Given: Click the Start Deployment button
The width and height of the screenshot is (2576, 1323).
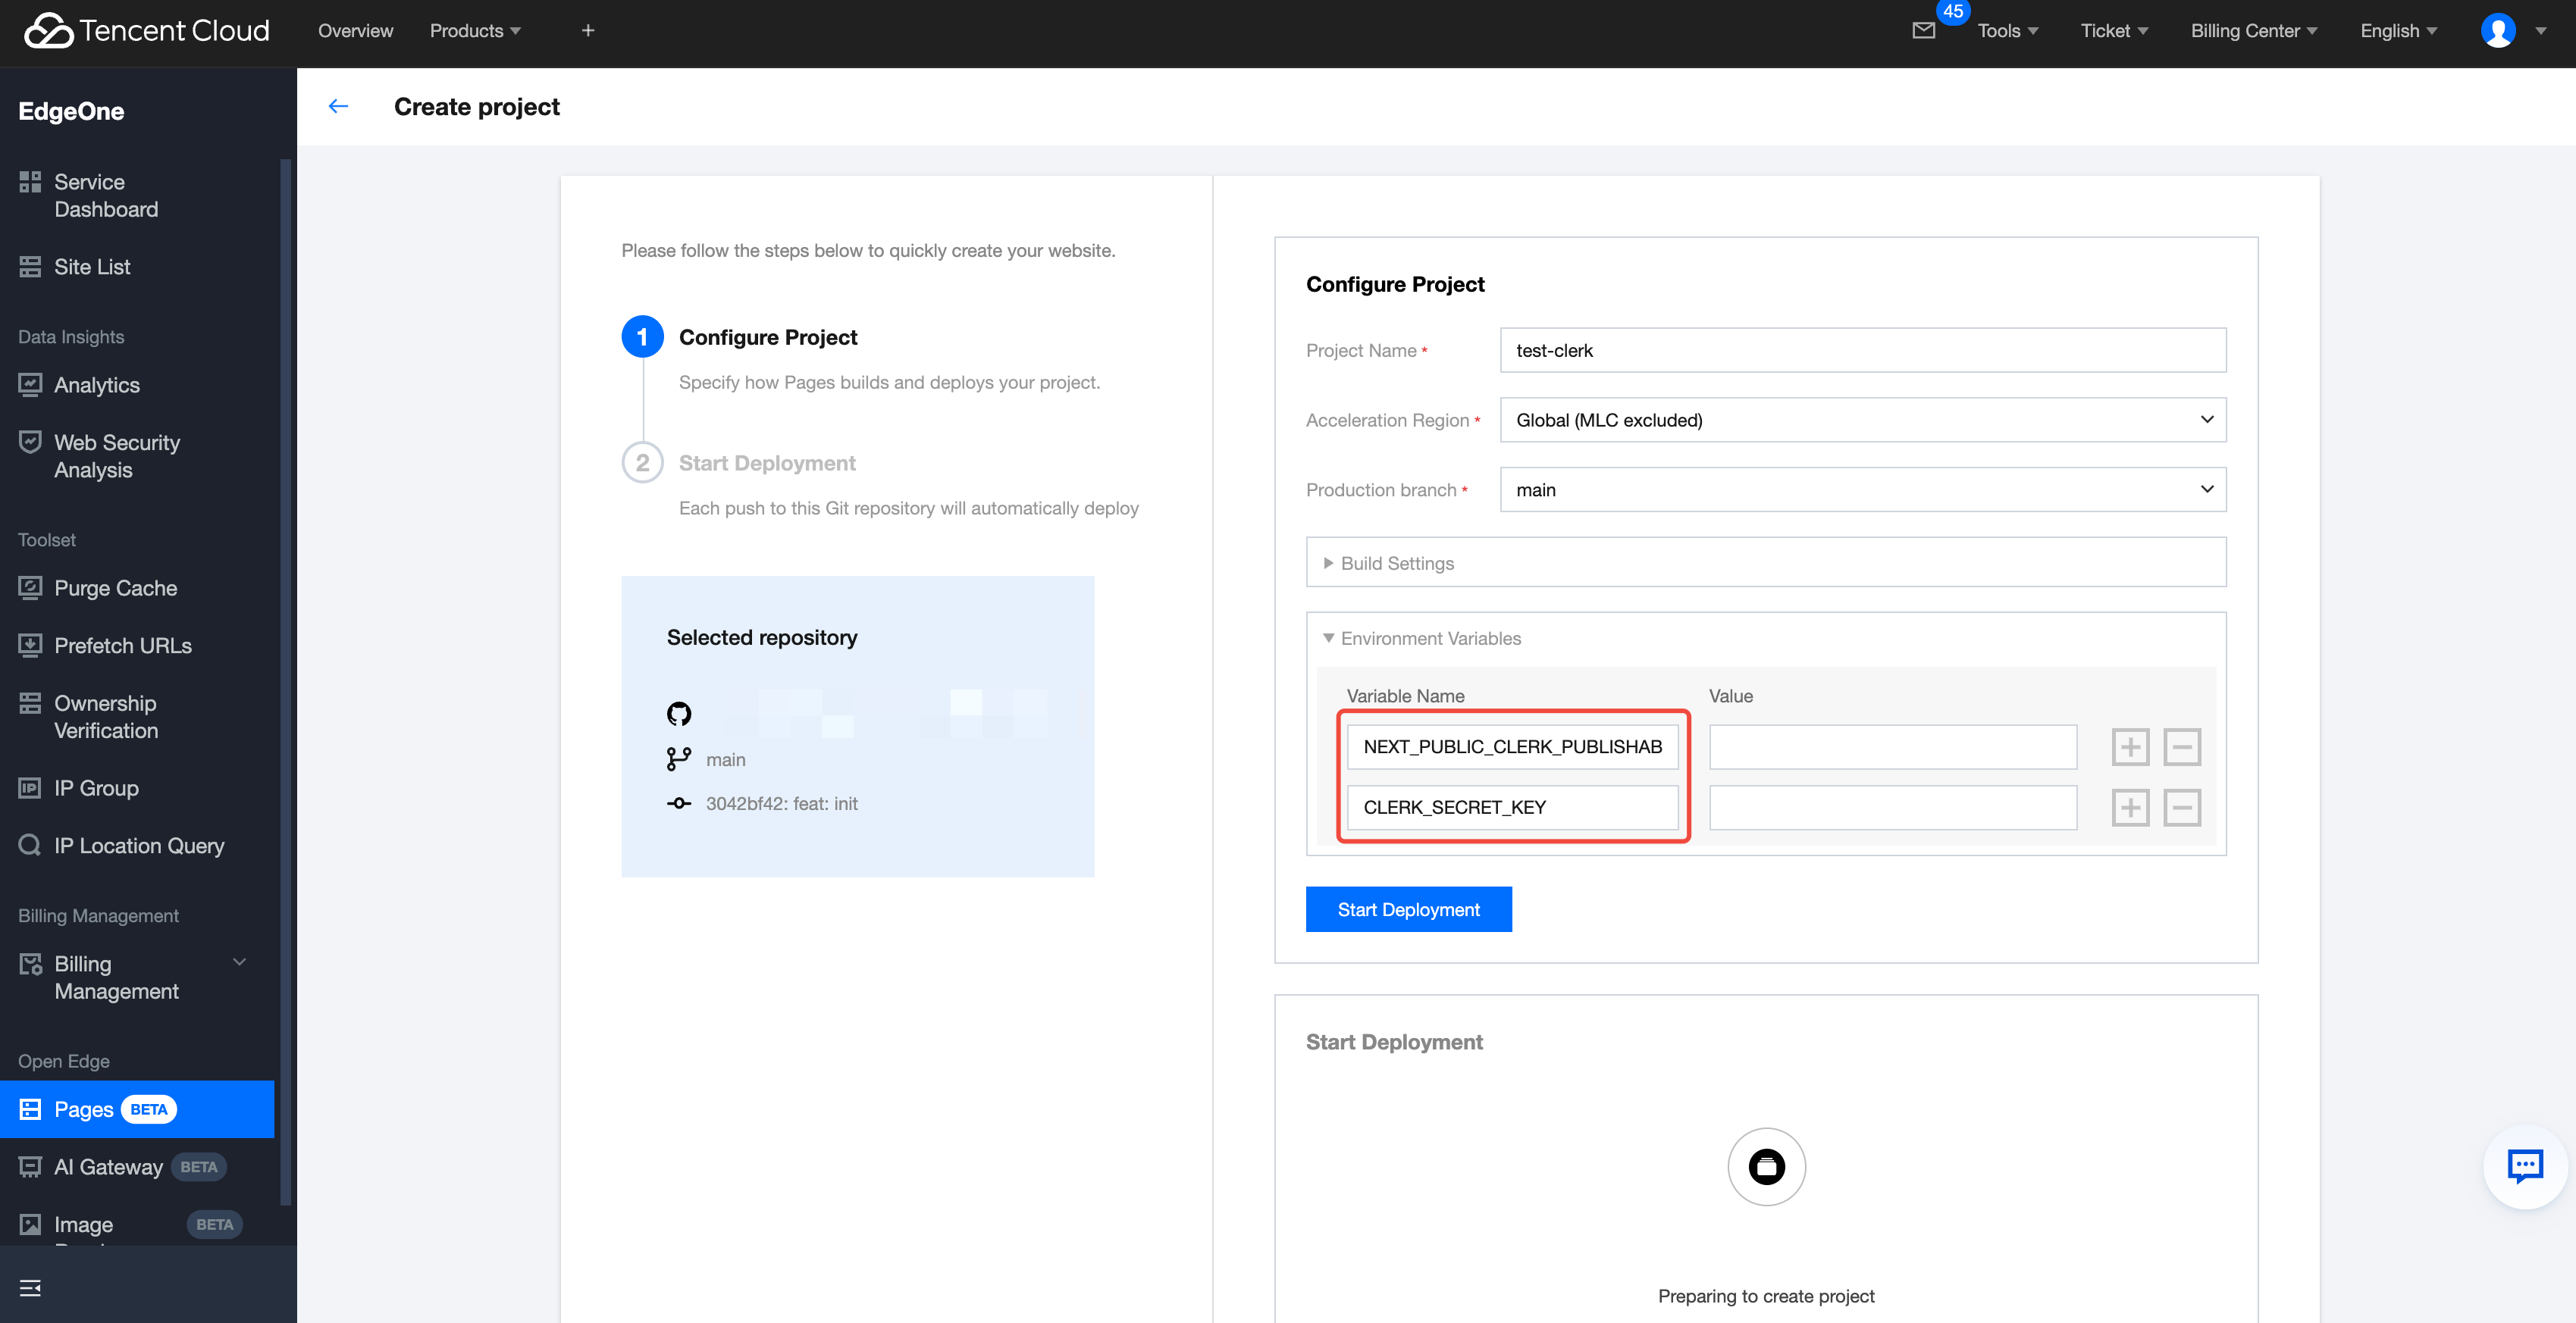Looking at the screenshot, I should (x=1408, y=909).
